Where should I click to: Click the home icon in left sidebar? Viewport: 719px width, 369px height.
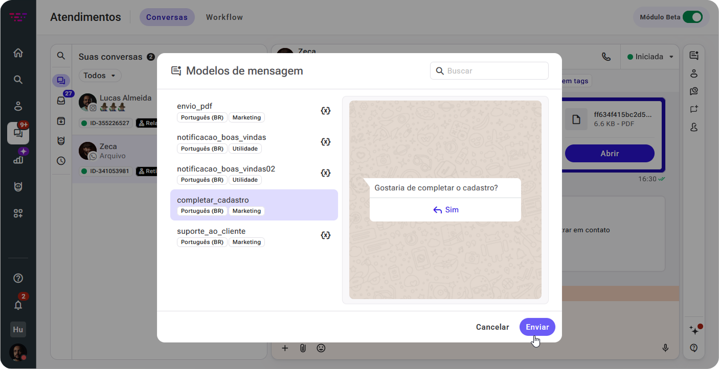18,53
